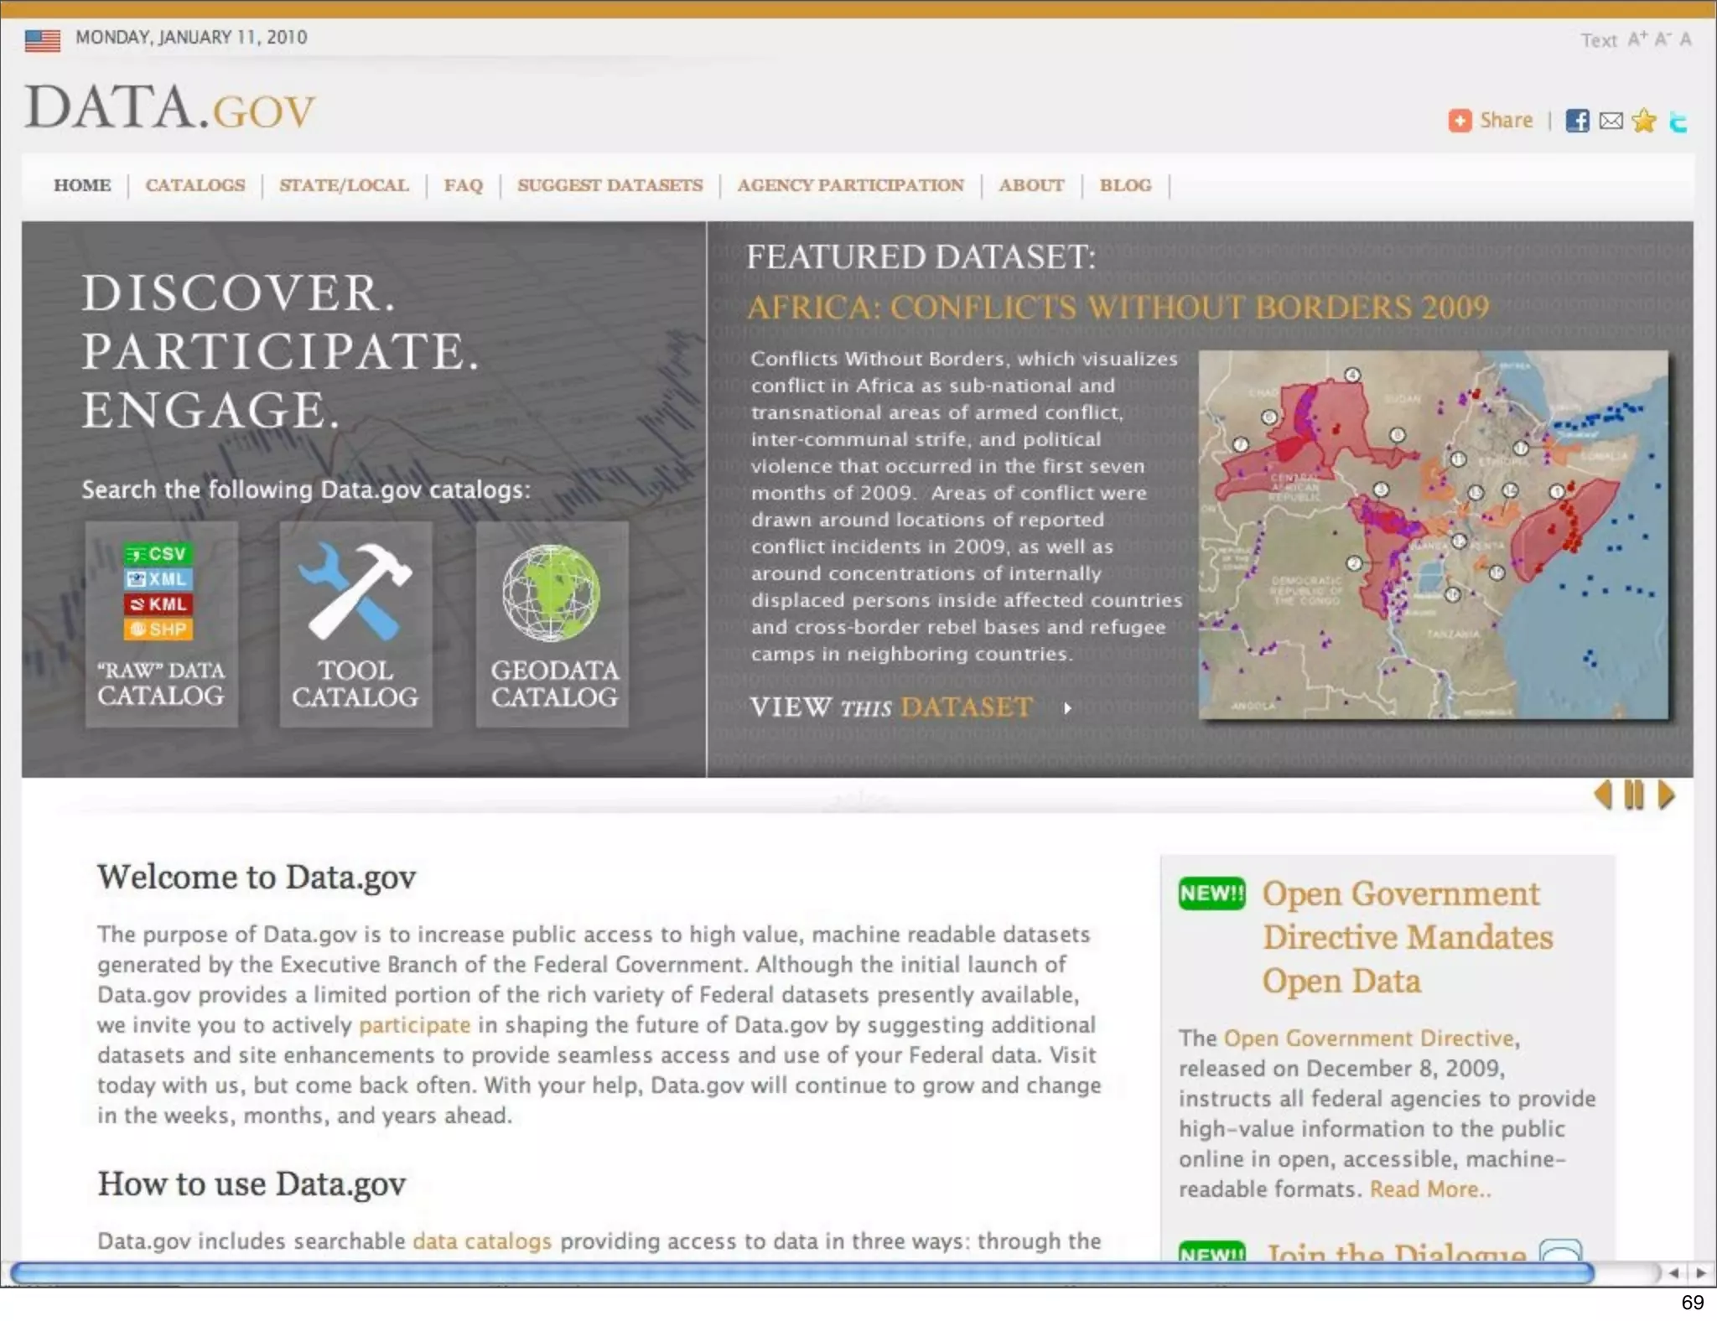This screenshot has height=1321, width=1717.
Task: Click arrow next to View this Dataset
Action: pyautogui.click(x=1067, y=708)
